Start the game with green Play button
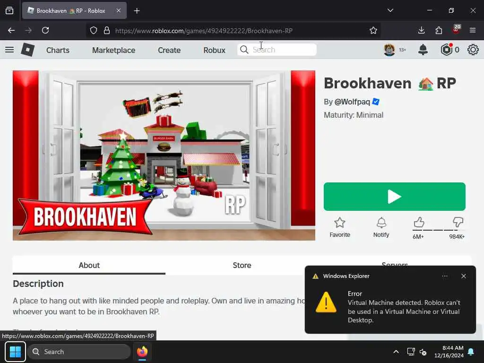Viewport: 484px width, 363px height. coord(395,197)
